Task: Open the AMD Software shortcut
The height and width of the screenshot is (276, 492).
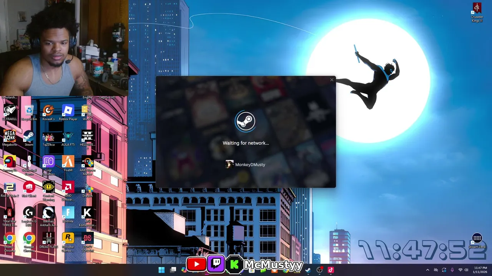Action: tap(68, 191)
